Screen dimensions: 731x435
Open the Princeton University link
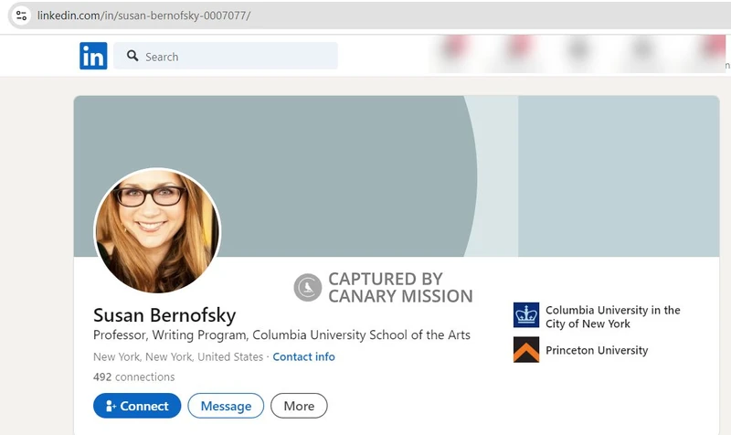pos(597,350)
